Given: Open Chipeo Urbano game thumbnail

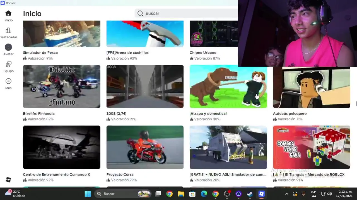Looking at the screenshot, I should pyautogui.click(x=214, y=34).
